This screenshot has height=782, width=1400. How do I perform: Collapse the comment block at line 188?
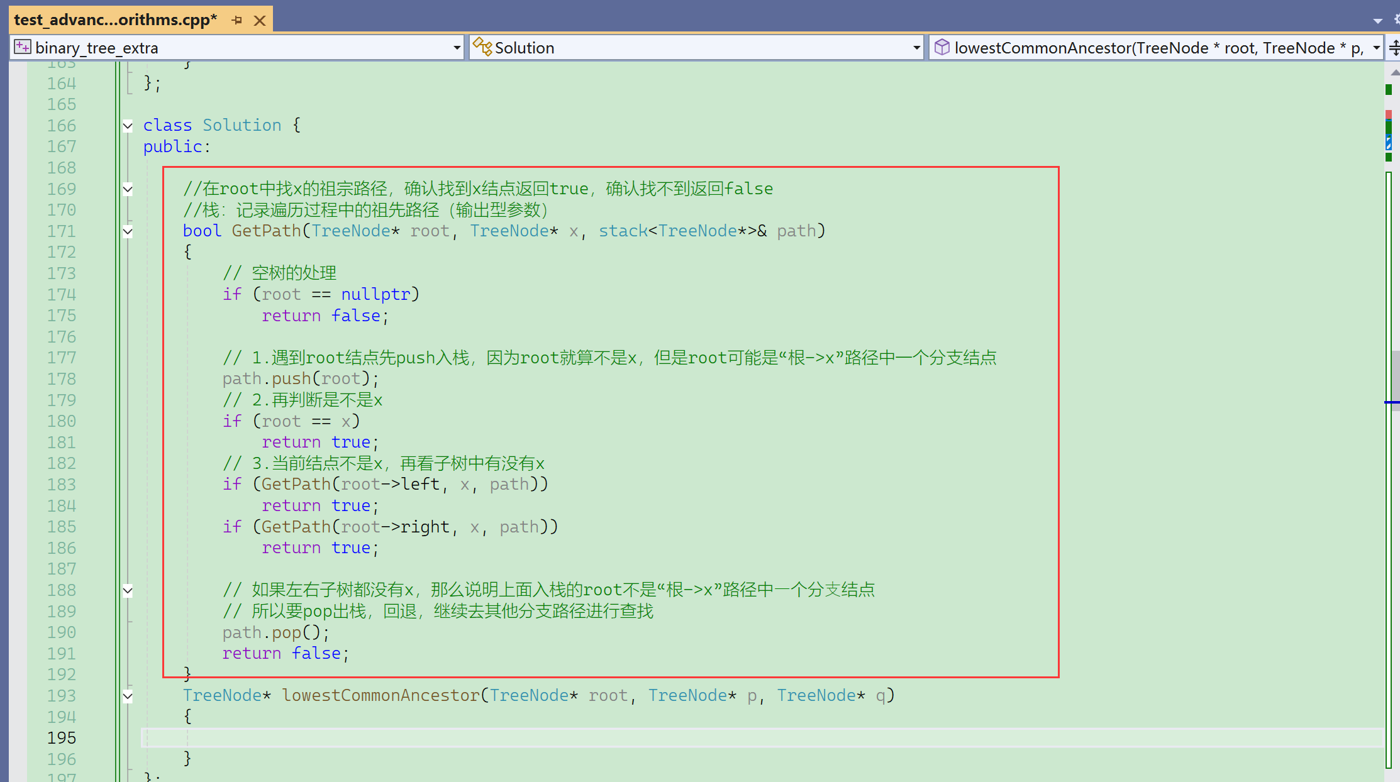coord(128,590)
